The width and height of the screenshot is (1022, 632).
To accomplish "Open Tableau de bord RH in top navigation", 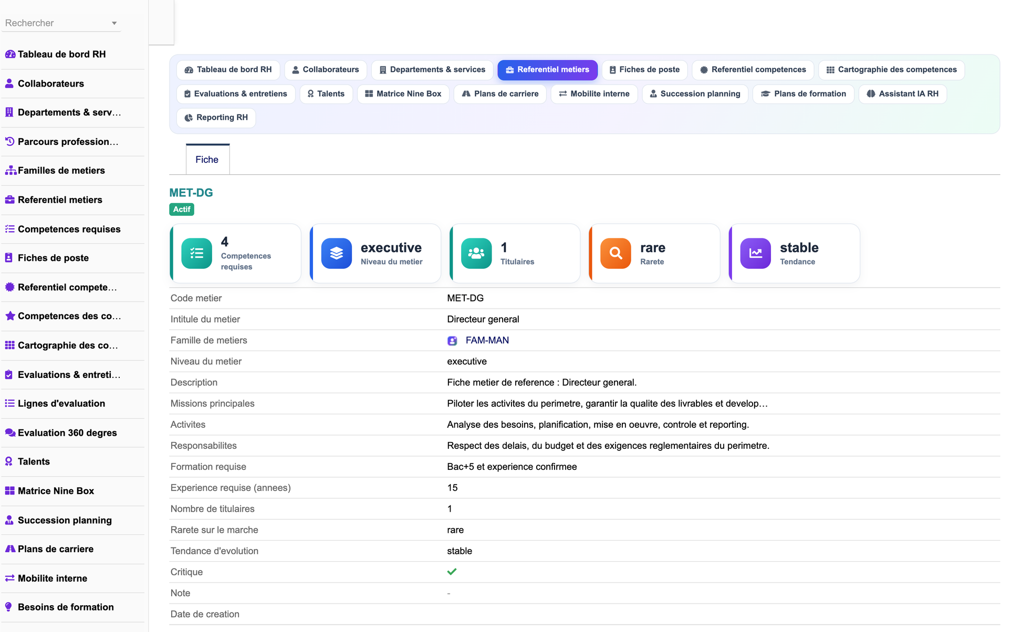I will 228,70.
